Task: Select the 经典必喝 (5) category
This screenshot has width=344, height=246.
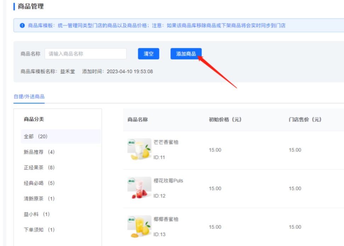Action: coord(39,183)
